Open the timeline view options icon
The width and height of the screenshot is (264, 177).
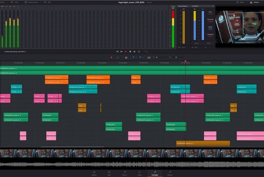pyautogui.click(x=149, y=58)
